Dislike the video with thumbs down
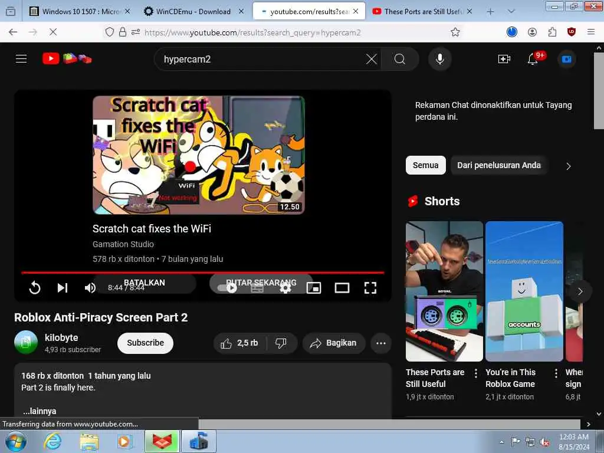This screenshot has height=453, width=604. tap(281, 343)
